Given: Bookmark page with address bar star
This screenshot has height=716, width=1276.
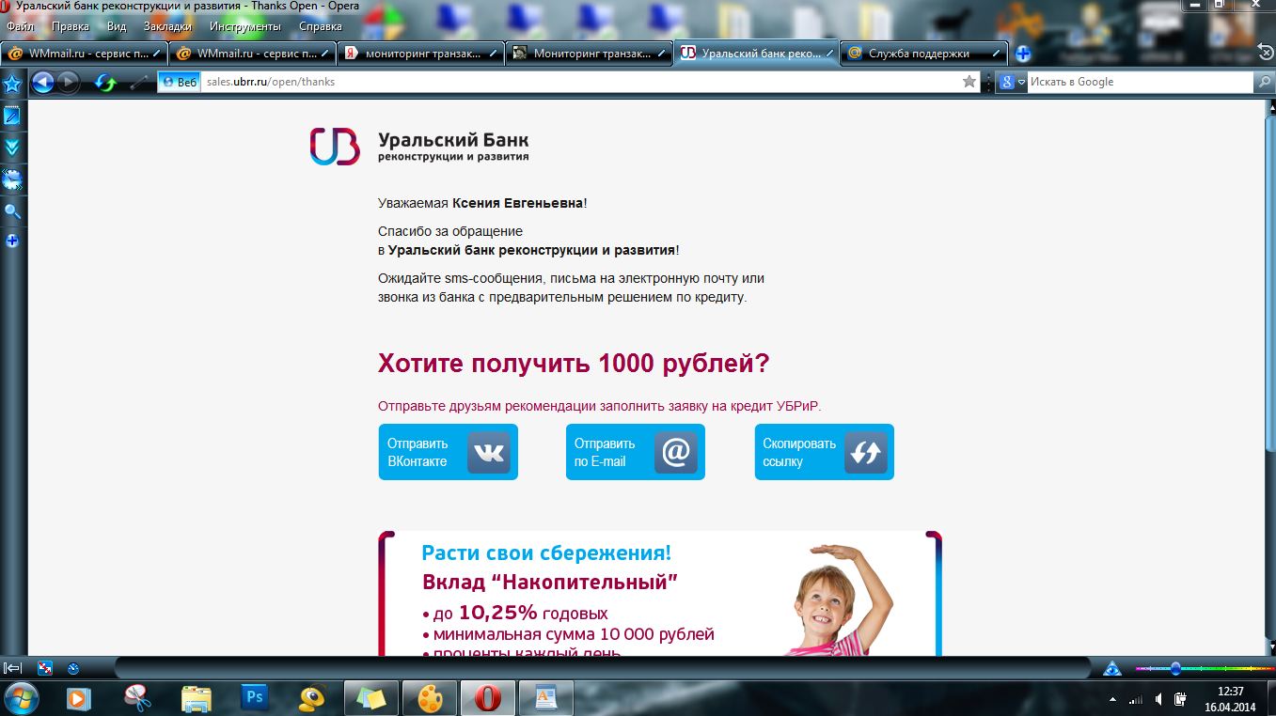Looking at the screenshot, I should (969, 82).
